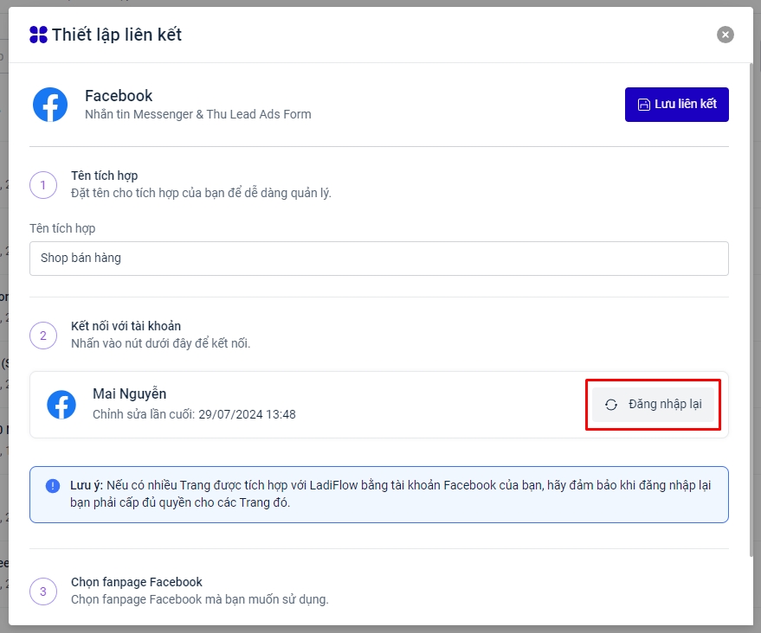Image resolution: width=761 pixels, height=633 pixels.
Task: Select the Mai Nguyễn account name
Action: coord(129,394)
